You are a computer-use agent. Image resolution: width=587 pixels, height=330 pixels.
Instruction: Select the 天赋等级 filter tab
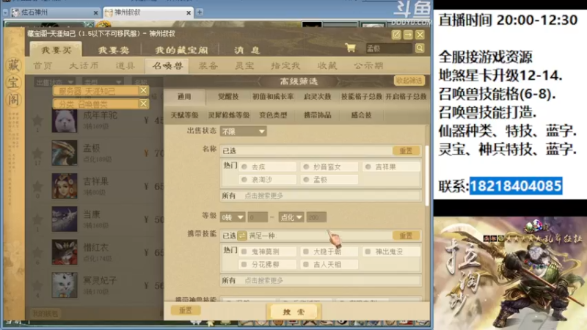(x=184, y=115)
